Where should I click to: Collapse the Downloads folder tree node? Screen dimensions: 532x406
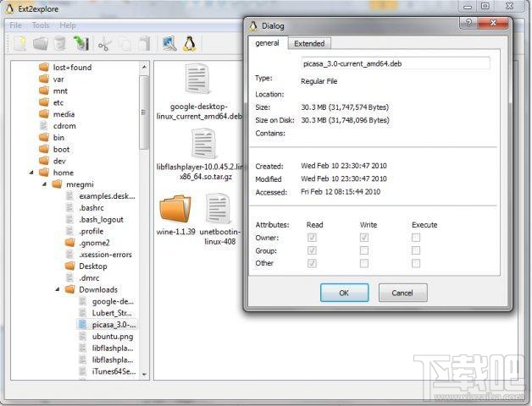[x=58, y=289]
